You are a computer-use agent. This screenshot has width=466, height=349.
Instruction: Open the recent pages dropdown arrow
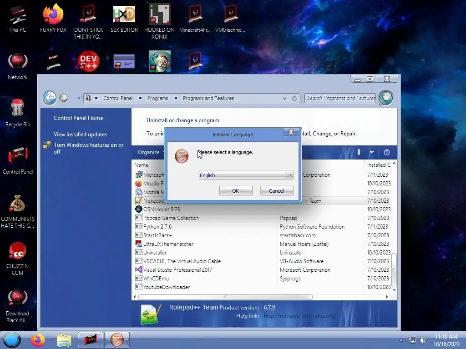point(79,98)
